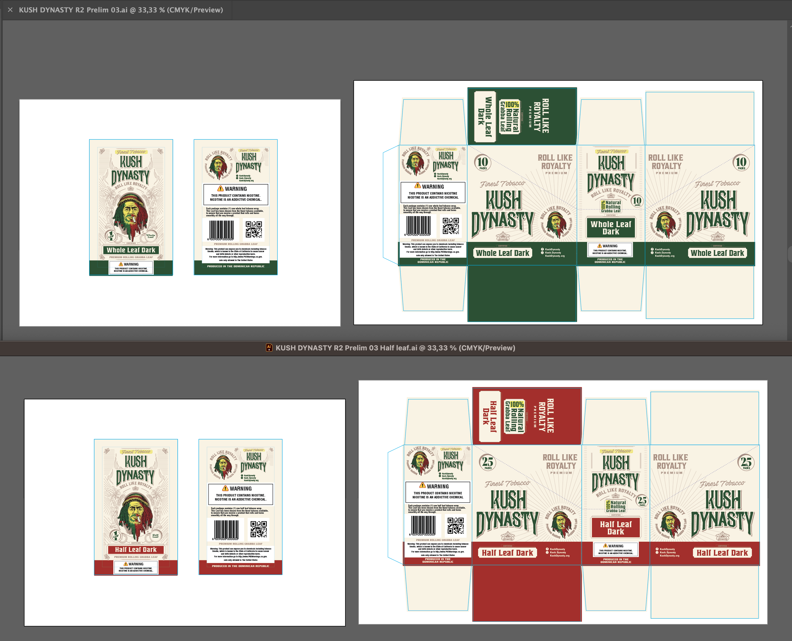Click Half Leaf Dark banner on small red front label
Screen dimensions: 792x641
click(136, 550)
